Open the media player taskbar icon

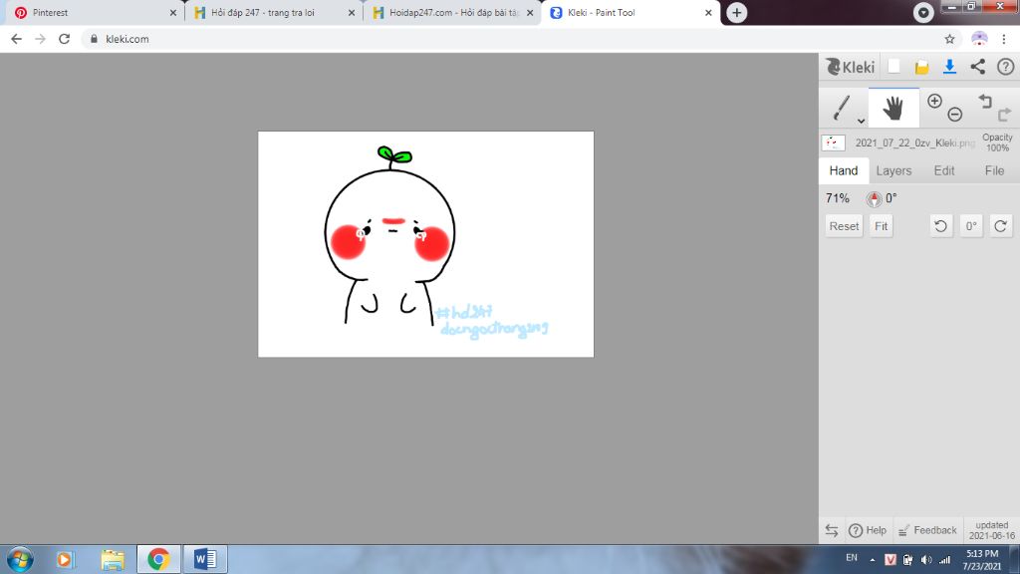point(65,559)
